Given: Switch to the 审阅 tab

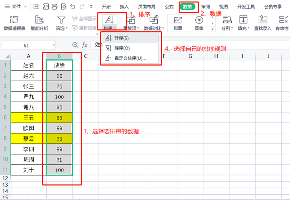Looking at the screenshot, I should (x=206, y=7).
